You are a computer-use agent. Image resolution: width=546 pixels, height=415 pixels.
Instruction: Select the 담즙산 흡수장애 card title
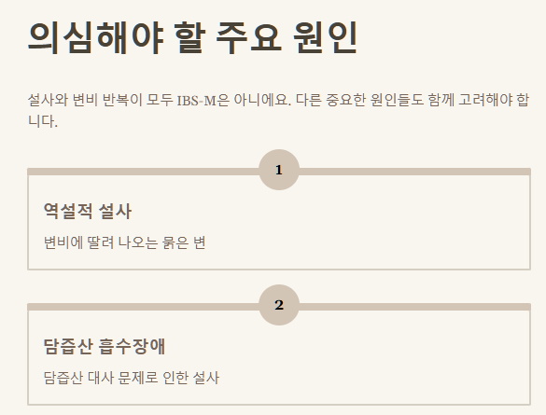(105, 347)
